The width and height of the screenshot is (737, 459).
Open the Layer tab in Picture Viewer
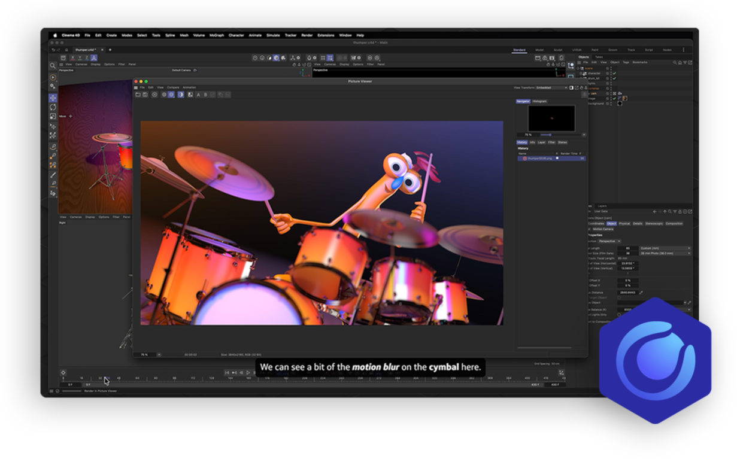pos(542,142)
